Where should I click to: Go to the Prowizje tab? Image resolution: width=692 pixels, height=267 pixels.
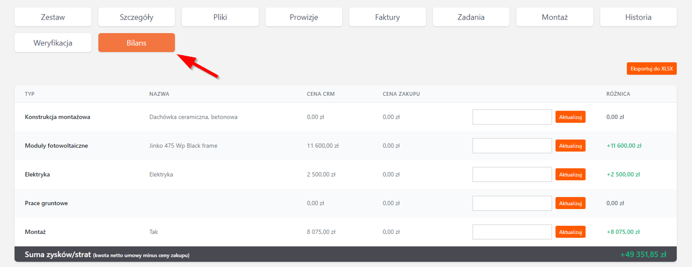coord(304,17)
